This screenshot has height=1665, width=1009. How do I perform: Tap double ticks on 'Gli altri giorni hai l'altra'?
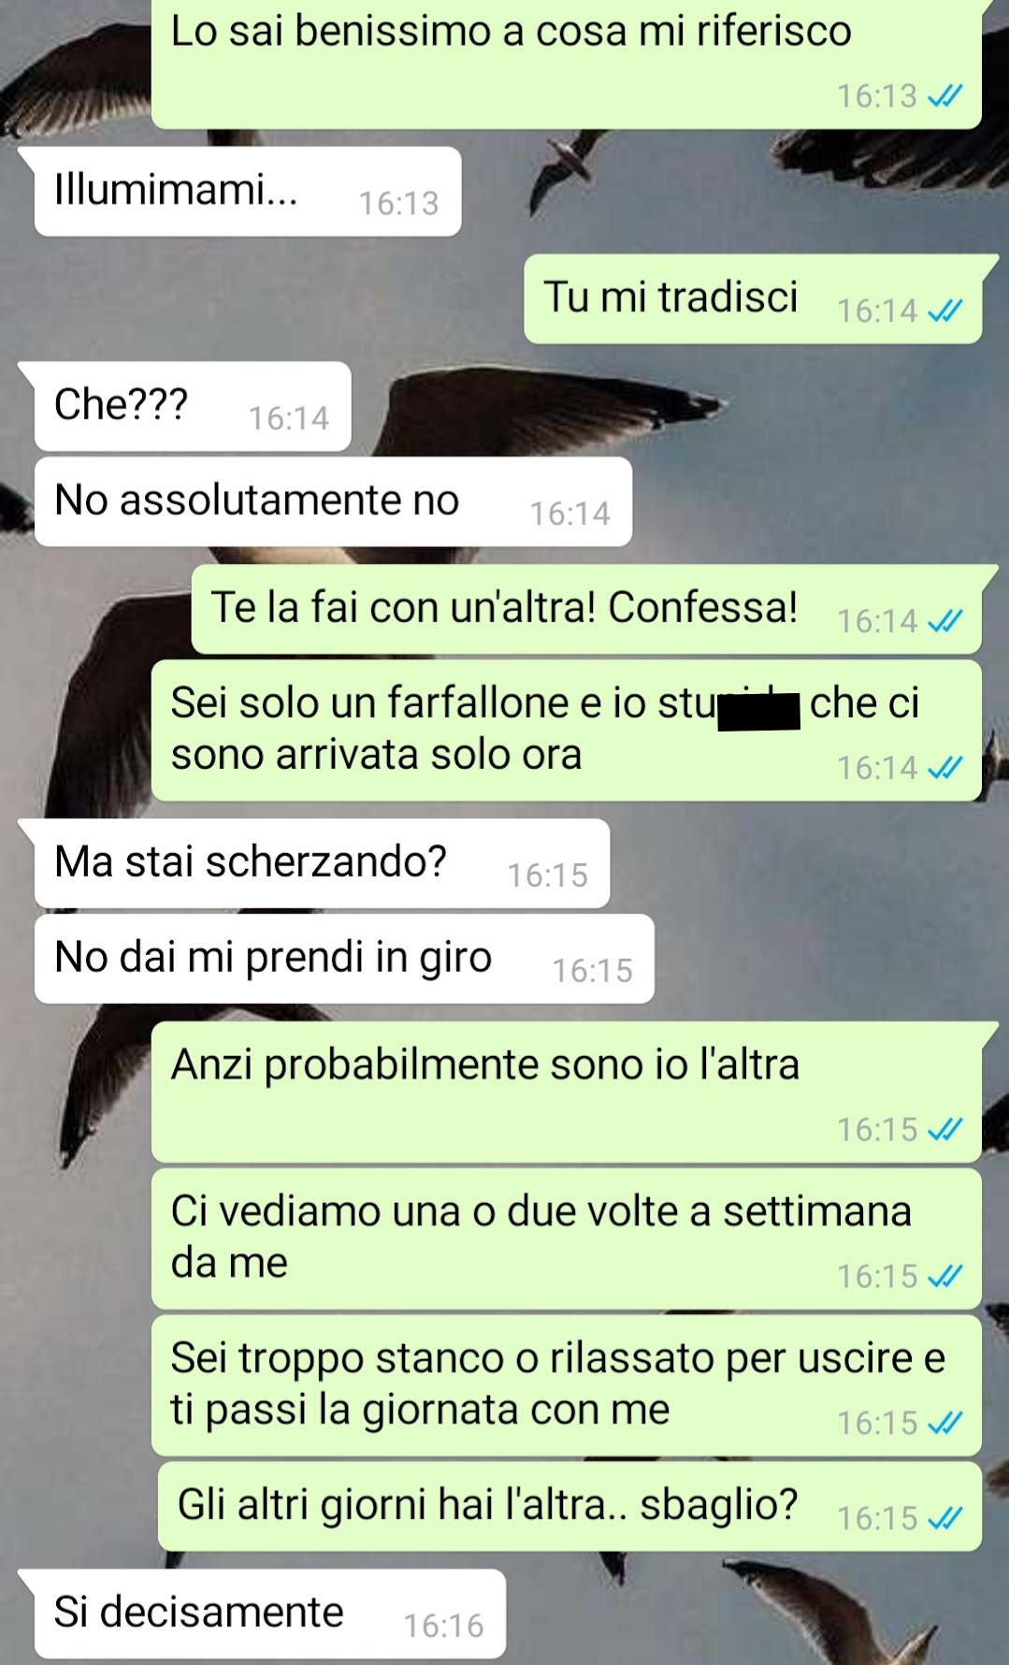pyautogui.click(x=944, y=1518)
